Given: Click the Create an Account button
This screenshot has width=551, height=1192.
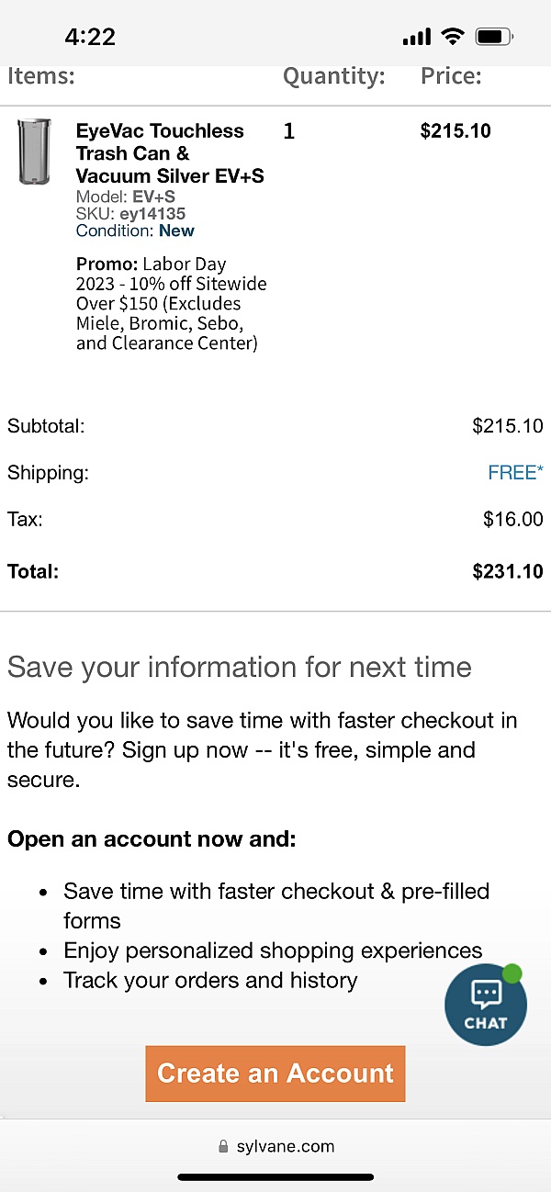Looking at the screenshot, I should coord(275,1074).
